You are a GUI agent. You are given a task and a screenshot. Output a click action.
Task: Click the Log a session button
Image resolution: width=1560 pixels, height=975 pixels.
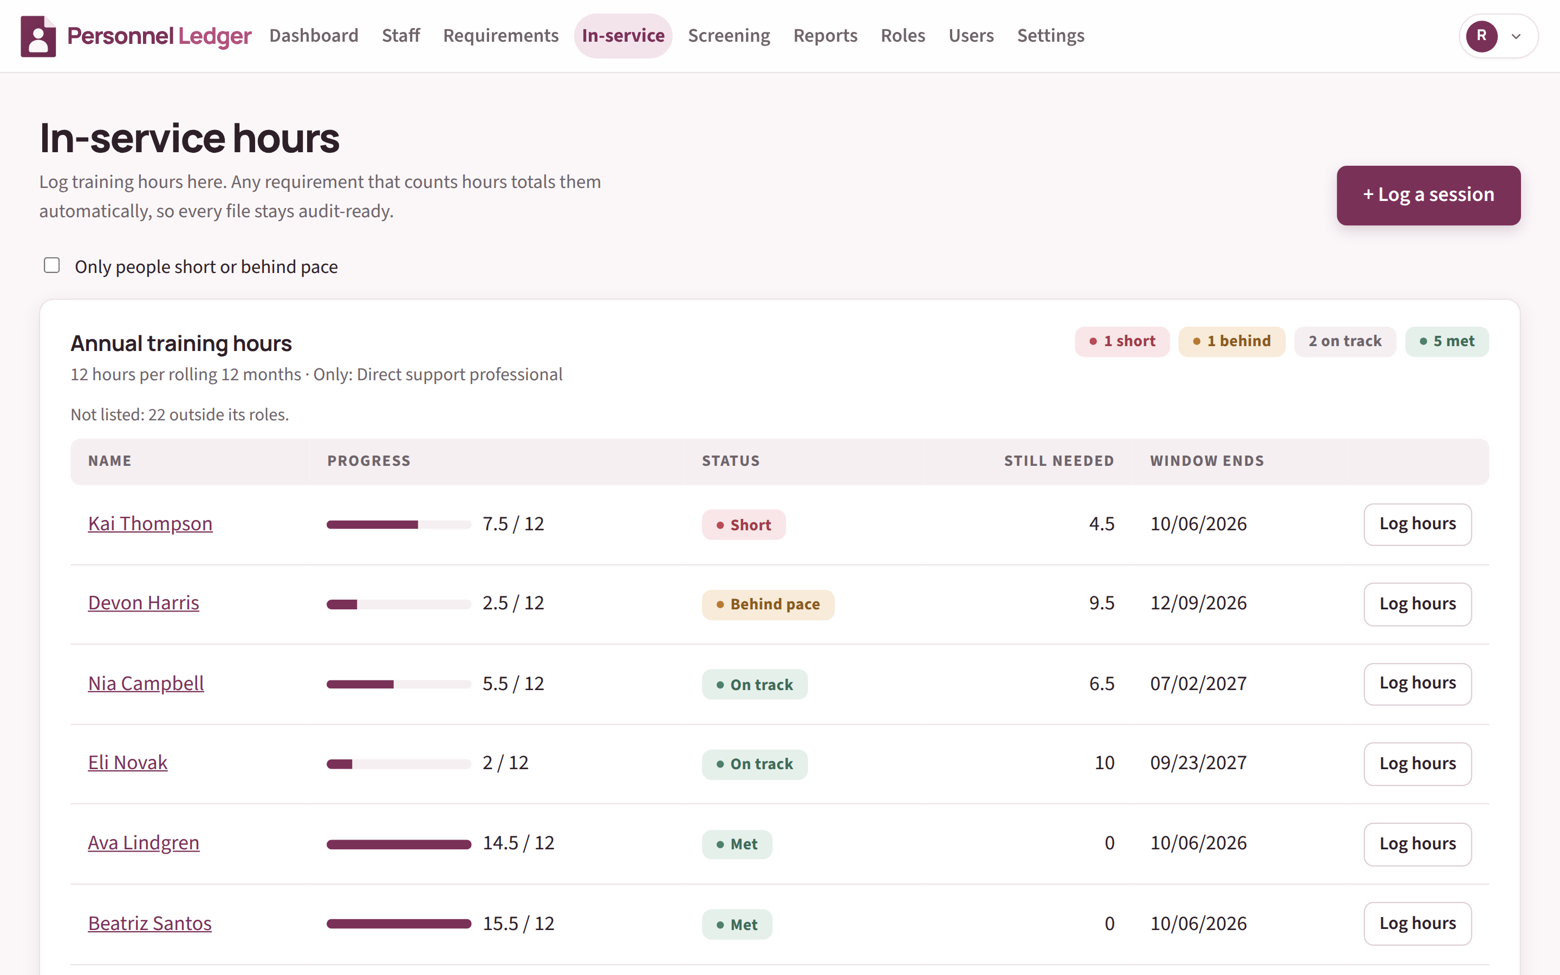coord(1428,195)
